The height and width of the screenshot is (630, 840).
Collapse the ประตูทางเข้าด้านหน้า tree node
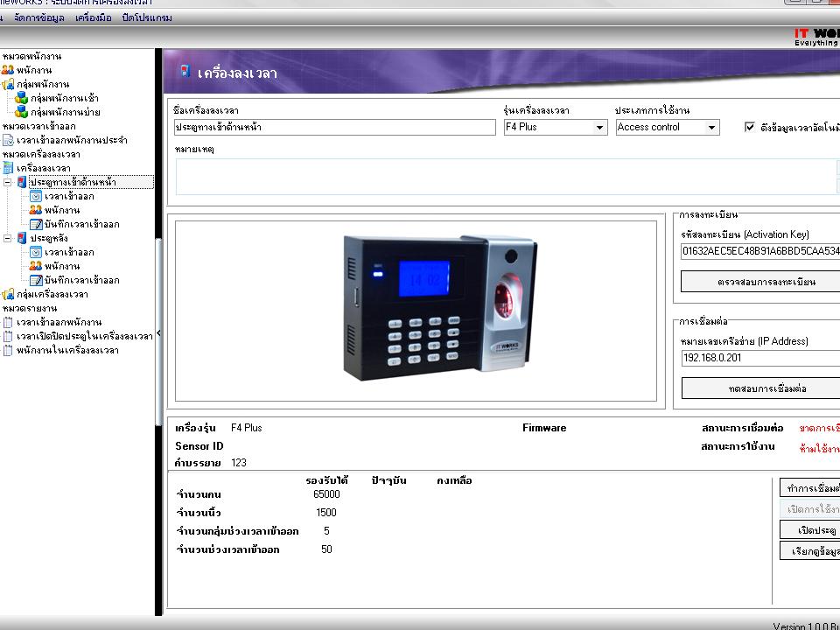click(8, 182)
